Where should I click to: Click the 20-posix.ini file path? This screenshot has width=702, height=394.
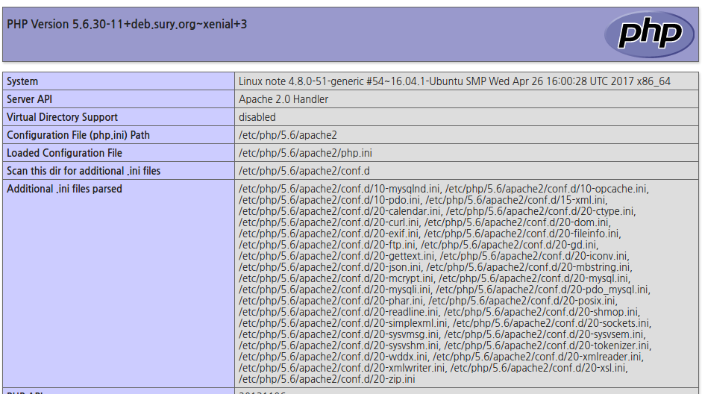click(521, 301)
